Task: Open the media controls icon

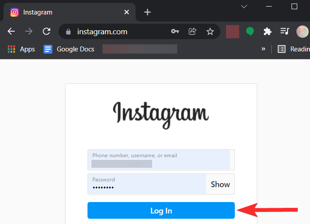Action: pos(284,32)
